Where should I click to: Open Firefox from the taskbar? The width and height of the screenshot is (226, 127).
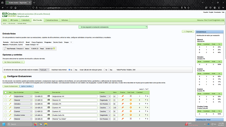35,124
